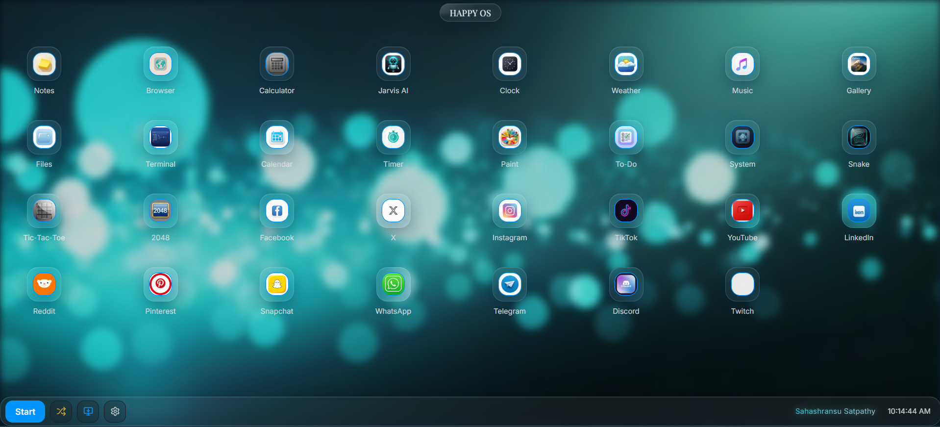This screenshot has height=427, width=940.
Task: Open the Gallery app
Action: 859,64
